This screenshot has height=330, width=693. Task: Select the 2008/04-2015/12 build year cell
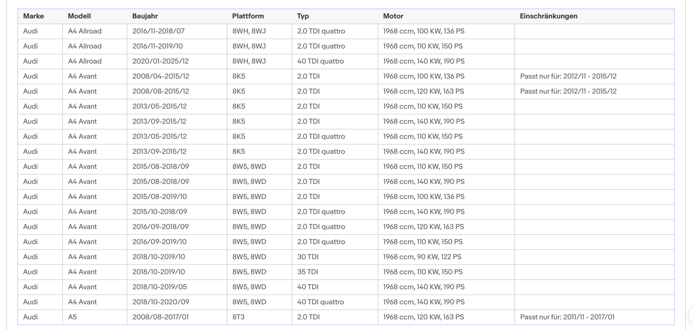pyautogui.click(x=177, y=76)
